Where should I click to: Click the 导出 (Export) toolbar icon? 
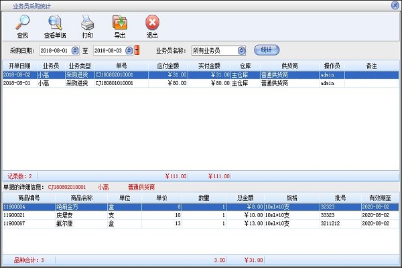[120, 23]
